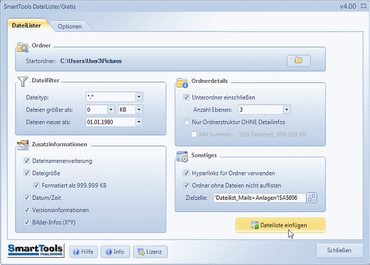This screenshot has height=265, width=370.
Task: Open the KB size unit dropdown
Action: [x=139, y=109]
